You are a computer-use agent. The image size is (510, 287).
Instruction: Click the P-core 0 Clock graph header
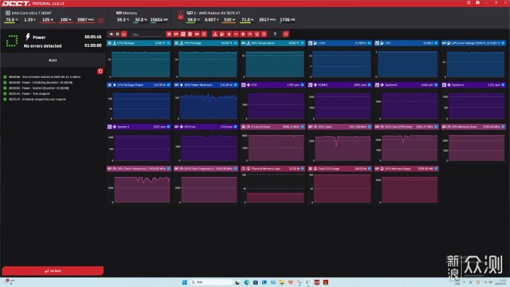(x=273, y=127)
